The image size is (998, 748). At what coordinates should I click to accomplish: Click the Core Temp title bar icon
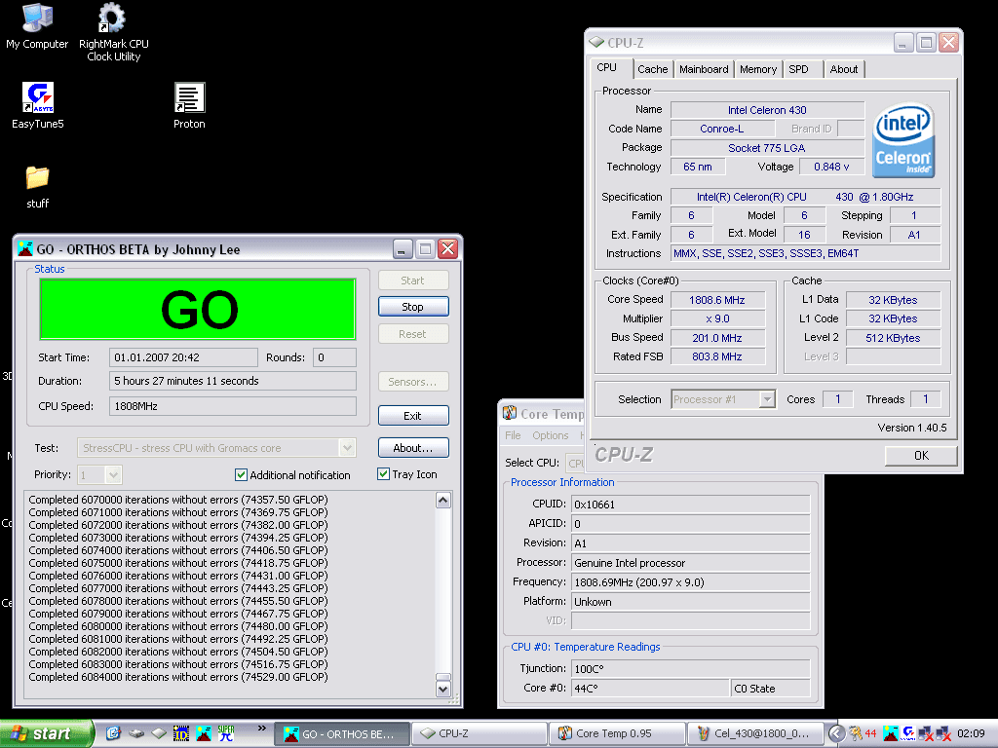coord(509,413)
